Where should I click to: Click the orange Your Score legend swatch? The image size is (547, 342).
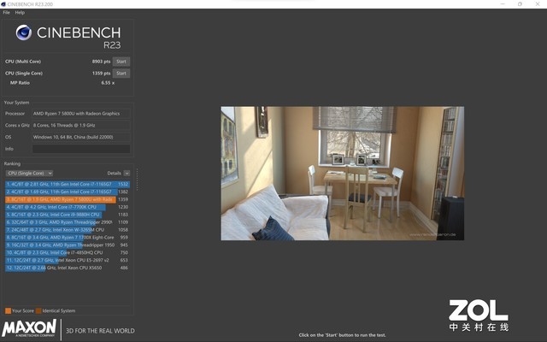point(8,310)
